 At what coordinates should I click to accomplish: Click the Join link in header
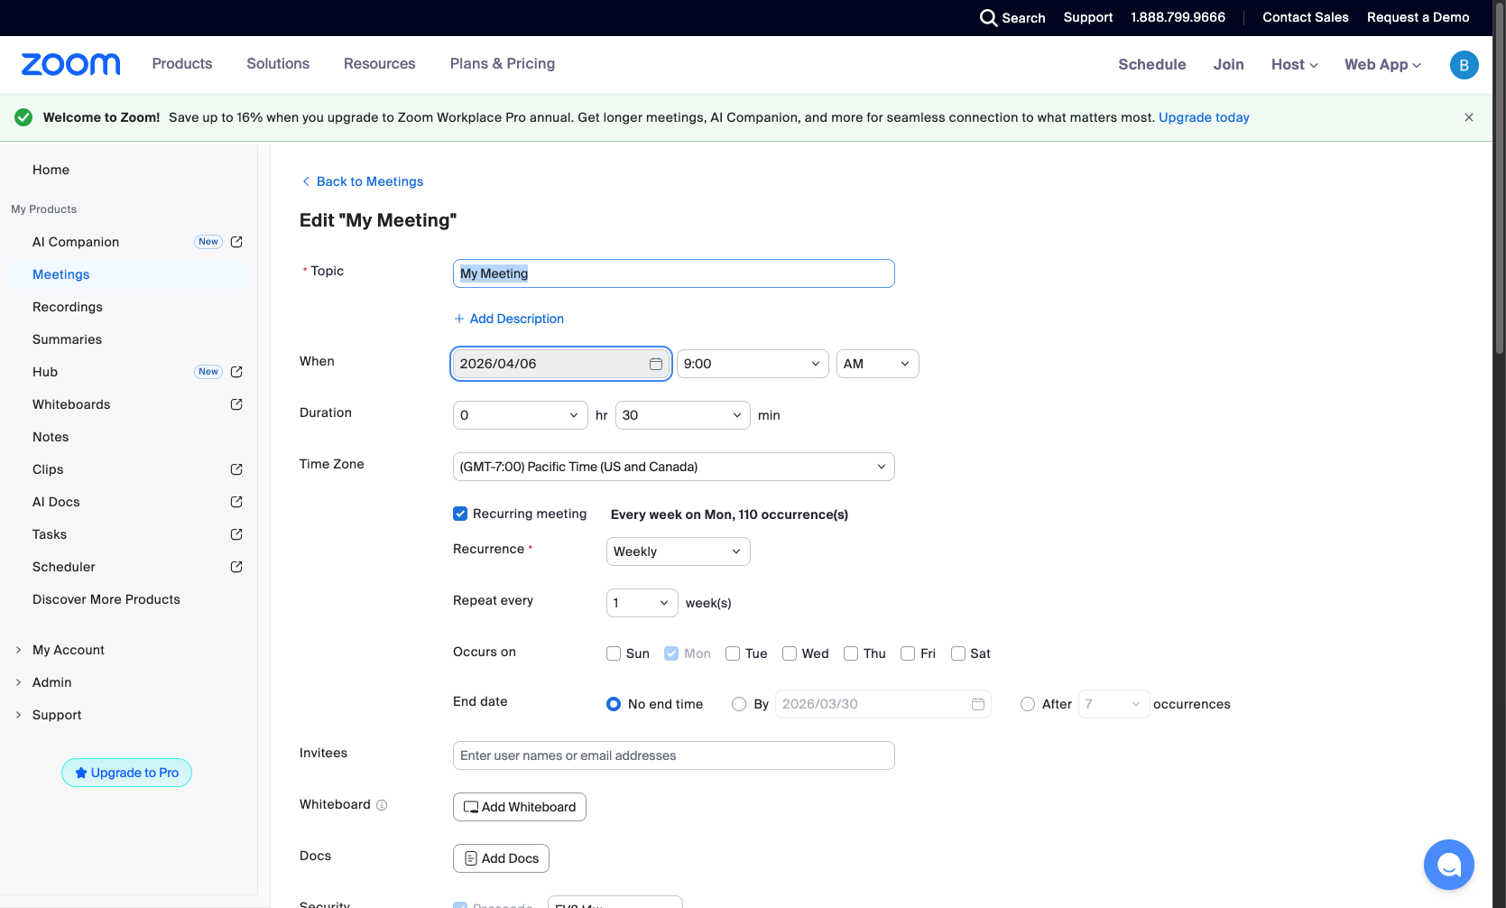point(1229,65)
